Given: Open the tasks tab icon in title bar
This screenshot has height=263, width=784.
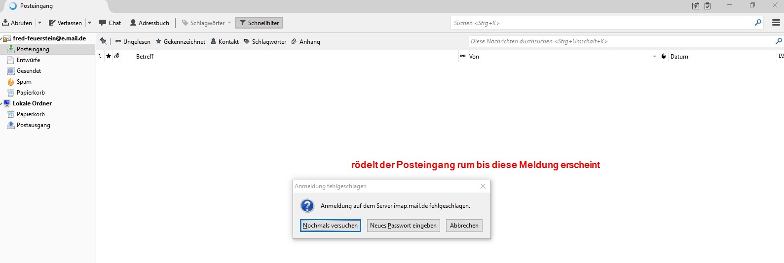Looking at the screenshot, I should coord(708,6).
